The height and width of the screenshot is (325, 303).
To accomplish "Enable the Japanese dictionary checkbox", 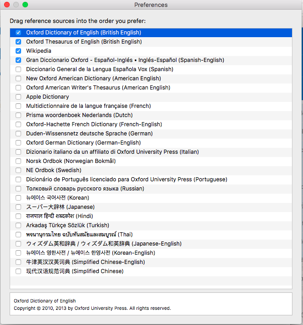I will point(18,207).
